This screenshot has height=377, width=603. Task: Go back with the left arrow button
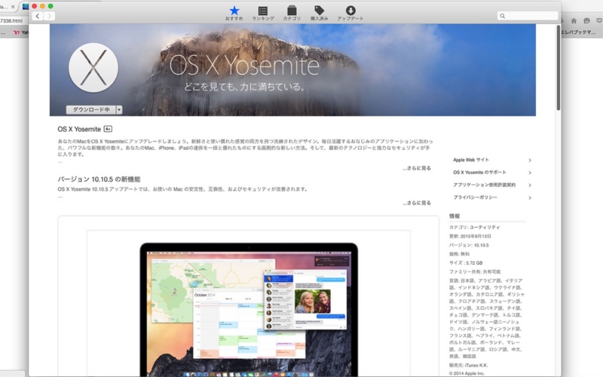tap(37, 16)
